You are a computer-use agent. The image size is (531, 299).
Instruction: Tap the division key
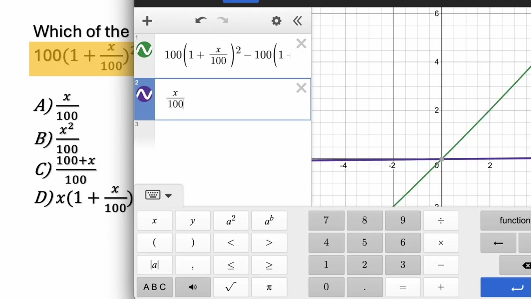click(441, 221)
